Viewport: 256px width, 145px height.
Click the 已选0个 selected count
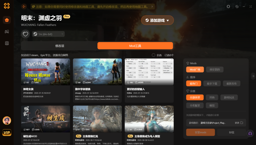tap(169, 55)
